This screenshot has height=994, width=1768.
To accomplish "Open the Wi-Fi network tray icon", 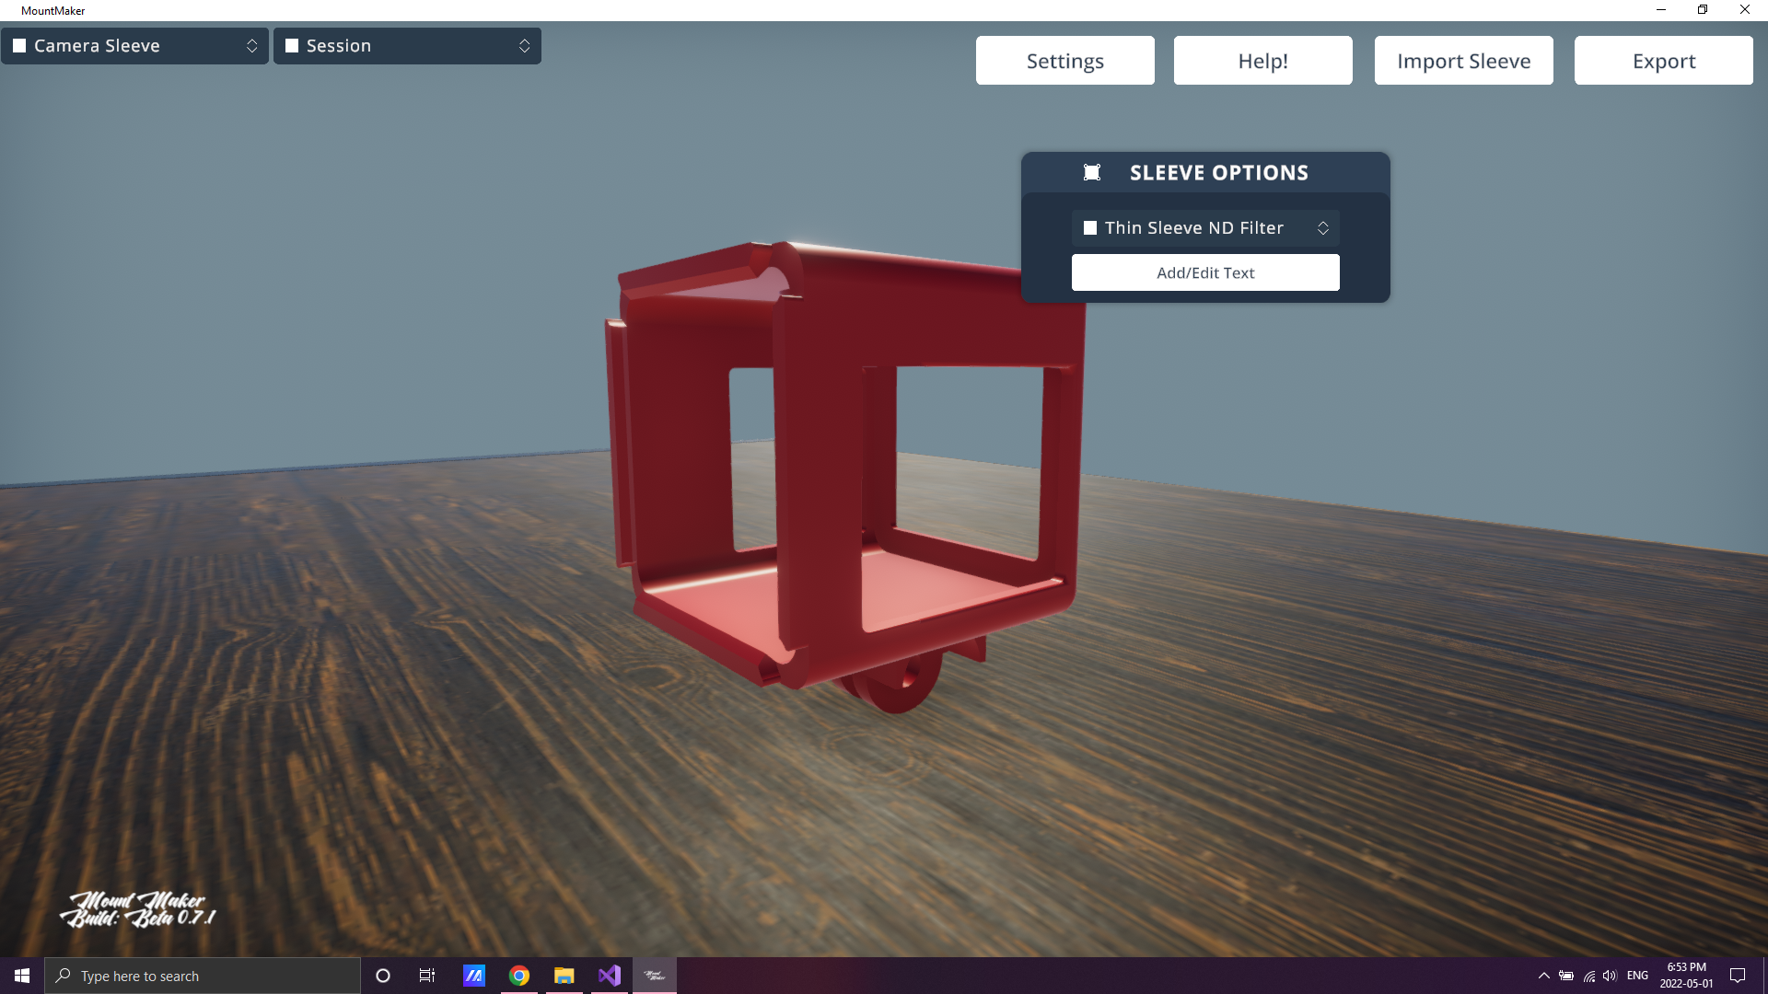I will click(1589, 976).
